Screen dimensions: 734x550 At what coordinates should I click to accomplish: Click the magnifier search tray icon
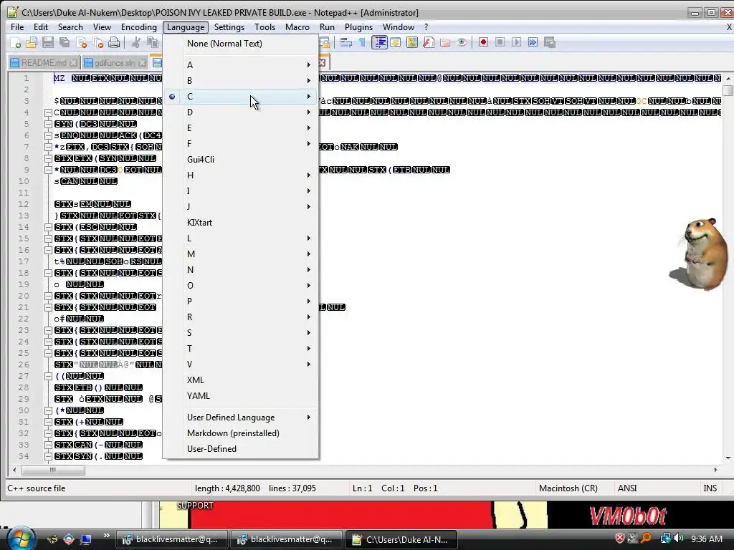646,539
